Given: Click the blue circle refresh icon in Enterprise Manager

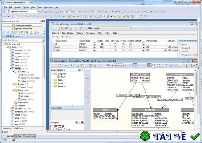Looking at the screenshot, I should (x=12, y=32).
